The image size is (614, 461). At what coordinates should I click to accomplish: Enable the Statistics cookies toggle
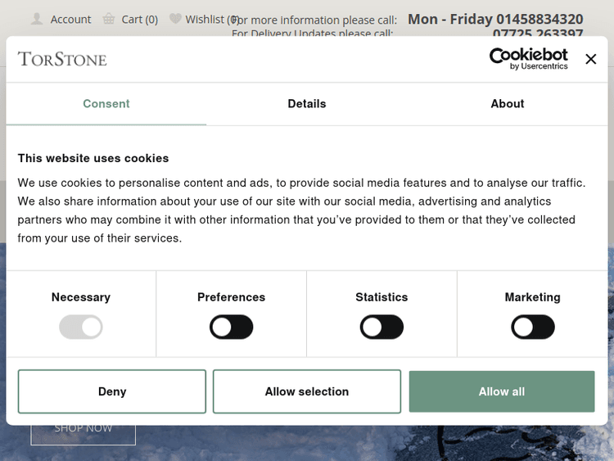coord(381,328)
